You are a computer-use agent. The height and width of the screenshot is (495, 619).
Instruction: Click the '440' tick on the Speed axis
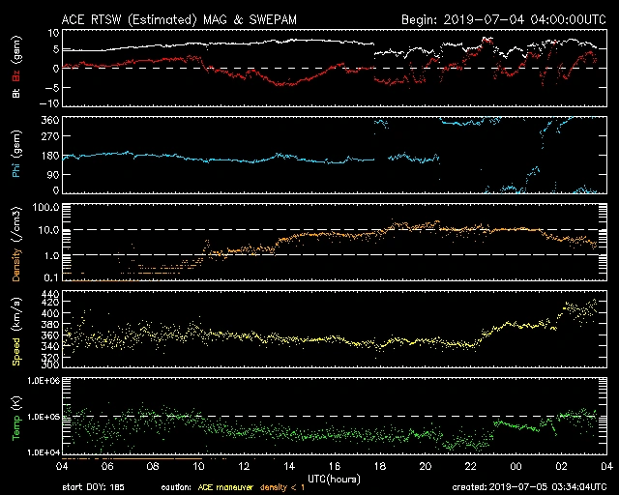[x=50, y=294]
